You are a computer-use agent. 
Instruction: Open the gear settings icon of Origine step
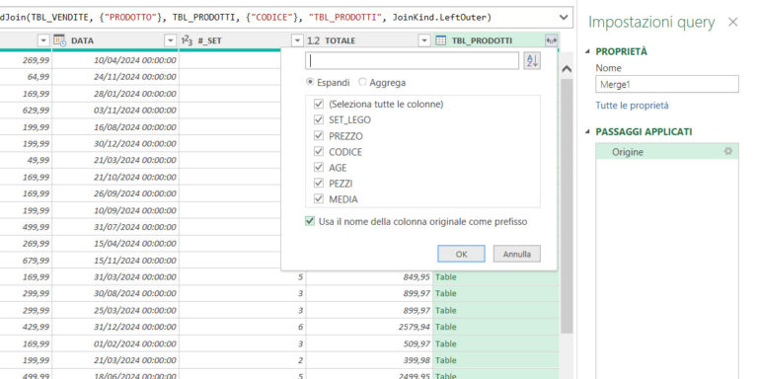pos(728,152)
